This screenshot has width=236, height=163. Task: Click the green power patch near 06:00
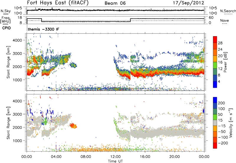click(x=73, y=65)
